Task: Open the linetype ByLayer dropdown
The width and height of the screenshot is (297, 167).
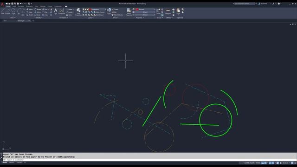Action: tap(145, 15)
